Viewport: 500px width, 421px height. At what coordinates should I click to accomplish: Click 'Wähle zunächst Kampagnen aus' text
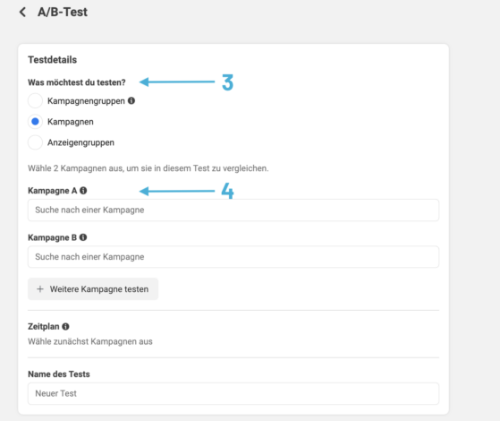90,341
